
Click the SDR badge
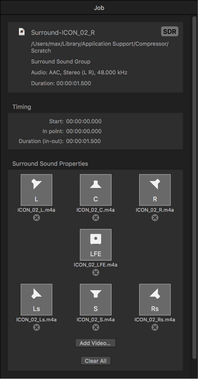tap(170, 31)
